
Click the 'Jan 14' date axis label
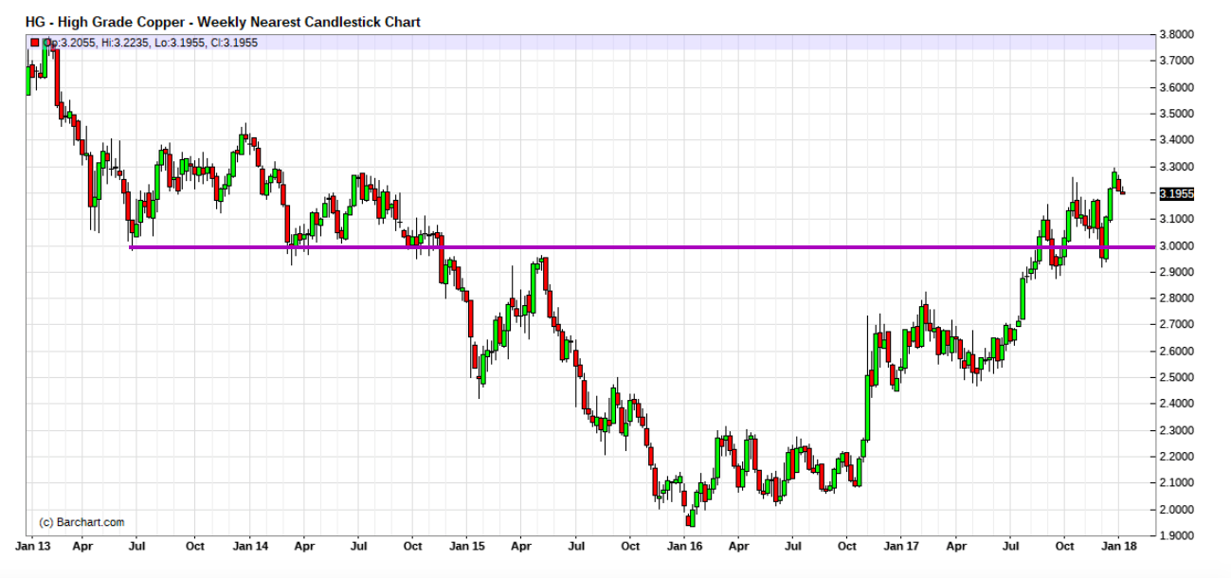(x=250, y=547)
